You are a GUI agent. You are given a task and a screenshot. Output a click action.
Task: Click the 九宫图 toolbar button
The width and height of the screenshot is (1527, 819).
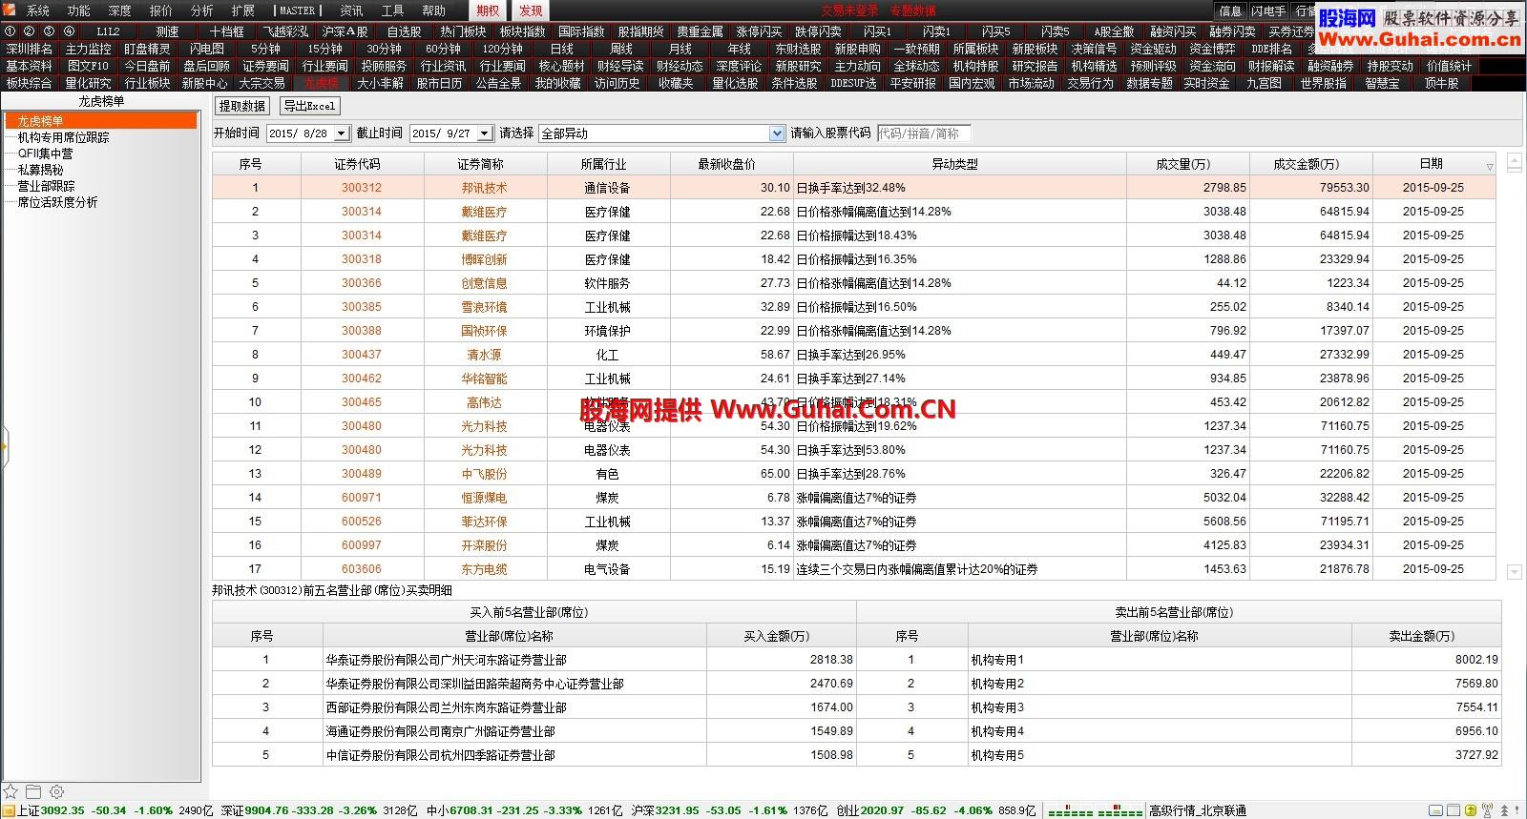tap(1265, 83)
